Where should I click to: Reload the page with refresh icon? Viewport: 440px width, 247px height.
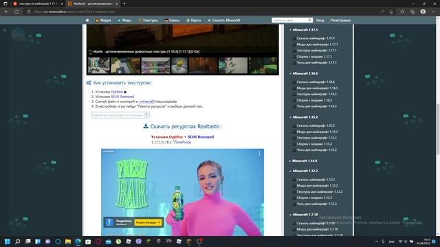click(16, 12)
